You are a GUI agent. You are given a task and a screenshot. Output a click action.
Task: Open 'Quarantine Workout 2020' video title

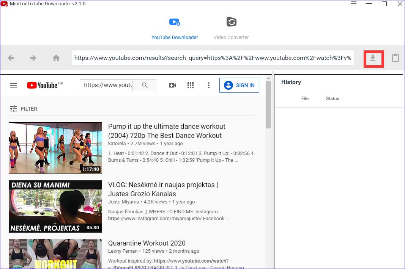(x=147, y=243)
